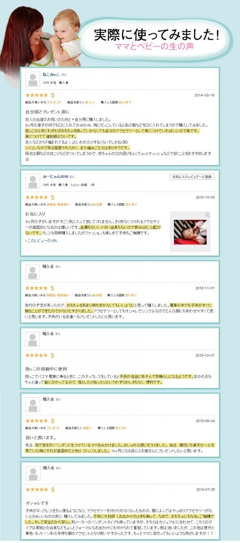The width and height of the screenshot is (240, 543).
Task: Click the star rating on the お気に入り review
Action: click(37, 198)
